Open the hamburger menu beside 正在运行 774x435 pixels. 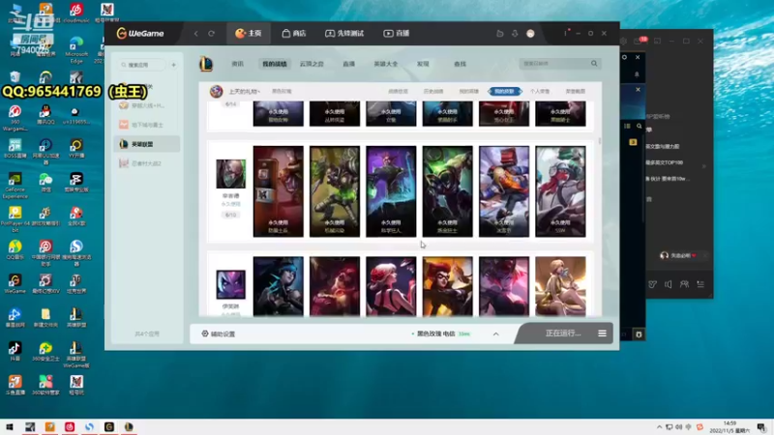click(602, 333)
